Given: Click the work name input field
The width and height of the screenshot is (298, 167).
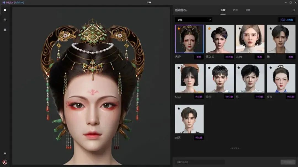Looking at the screenshot, I should [200, 162].
